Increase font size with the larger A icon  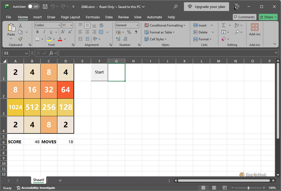coord(63,32)
